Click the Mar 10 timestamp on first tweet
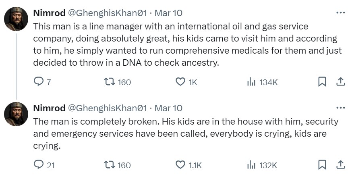352x177 pixels. coord(168,13)
